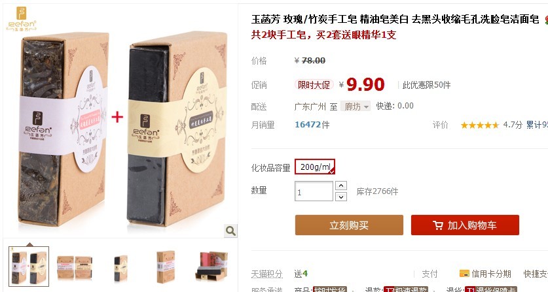Select fourth thumbnail of kraft box
The width and height of the screenshot is (548, 292).
point(166,267)
